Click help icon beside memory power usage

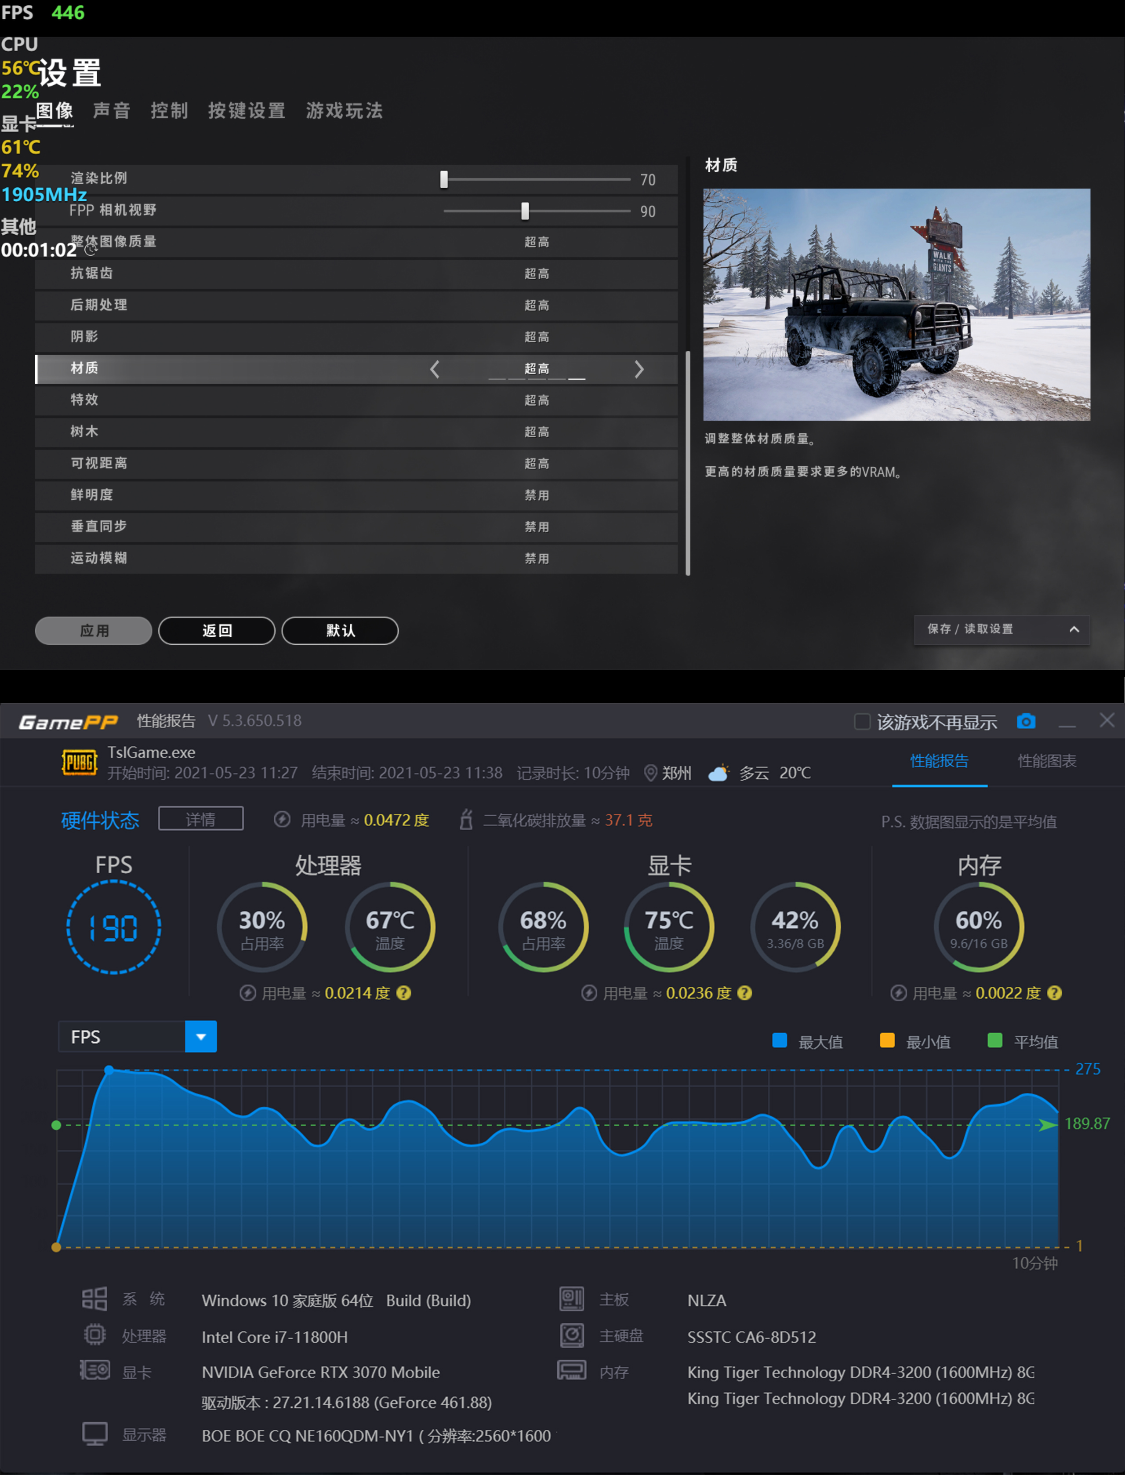point(1054,993)
